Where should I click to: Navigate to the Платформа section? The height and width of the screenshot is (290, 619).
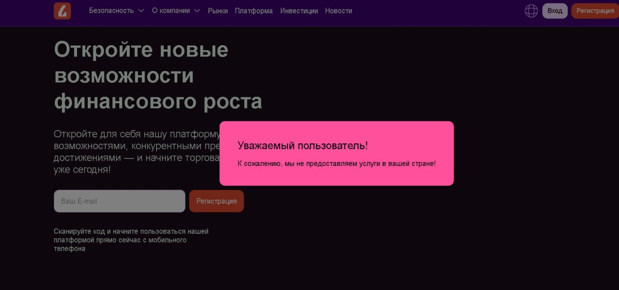coord(254,11)
